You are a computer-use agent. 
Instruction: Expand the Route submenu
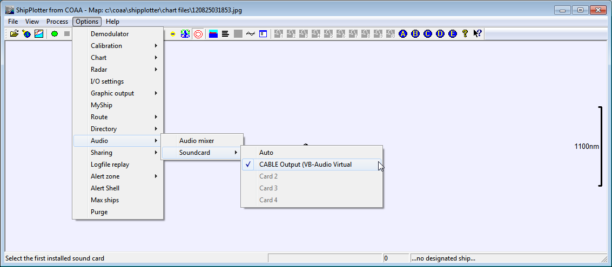click(x=118, y=117)
